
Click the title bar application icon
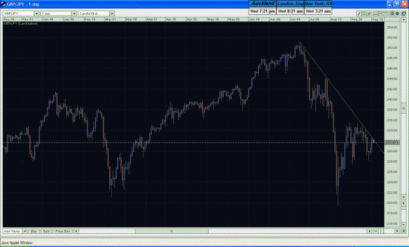[x=3, y=4]
